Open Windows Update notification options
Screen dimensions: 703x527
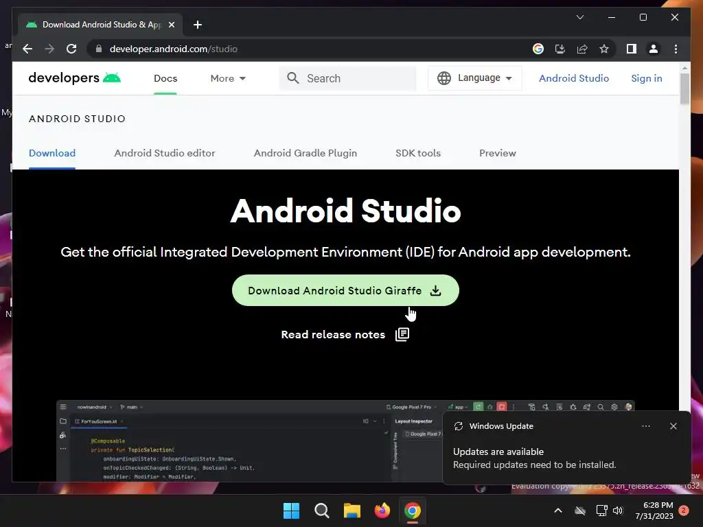[645, 426]
